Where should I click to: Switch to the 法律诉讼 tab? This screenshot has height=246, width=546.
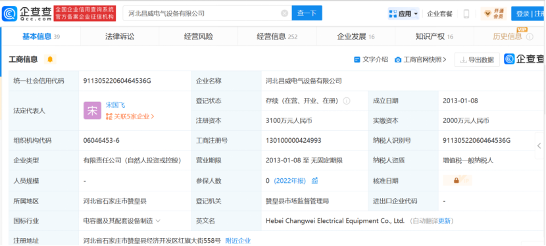click(120, 37)
